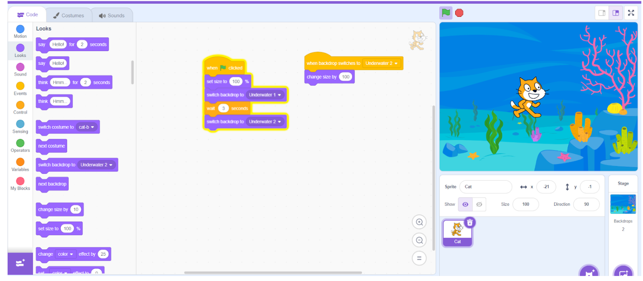This screenshot has height=281, width=643.
Task: Click the workspace horizontal scrollbar
Action: tap(273, 273)
